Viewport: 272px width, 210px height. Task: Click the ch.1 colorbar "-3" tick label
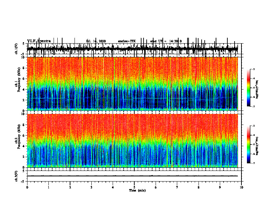[x=253, y=69]
